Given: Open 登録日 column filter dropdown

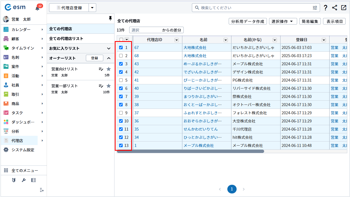Looking at the screenshot, I should 324,40.
